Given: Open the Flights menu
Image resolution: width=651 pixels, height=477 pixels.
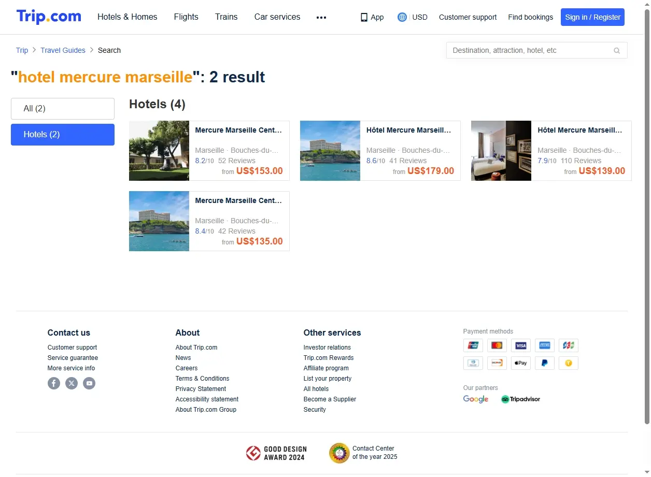Looking at the screenshot, I should pyautogui.click(x=186, y=17).
